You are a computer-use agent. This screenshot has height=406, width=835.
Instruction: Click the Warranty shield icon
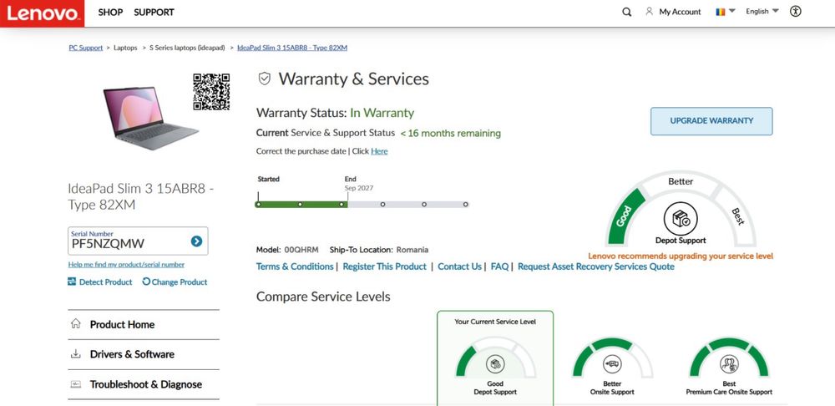264,79
